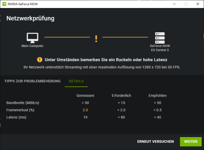This screenshot has height=150, width=204.
Task: Close the GeForce NOW window
Action: (198, 4)
